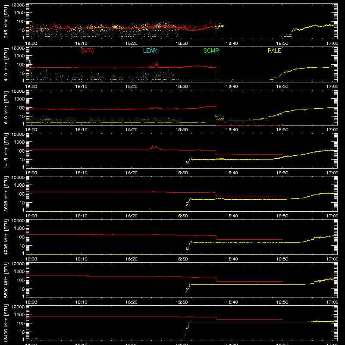Select the '610 MHz [SFU]' axis title
Screen dimensions: 345x345
click(x=6, y=107)
